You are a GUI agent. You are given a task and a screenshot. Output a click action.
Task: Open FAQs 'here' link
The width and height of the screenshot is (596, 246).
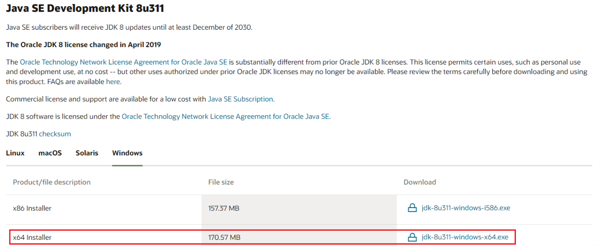(x=113, y=82)
